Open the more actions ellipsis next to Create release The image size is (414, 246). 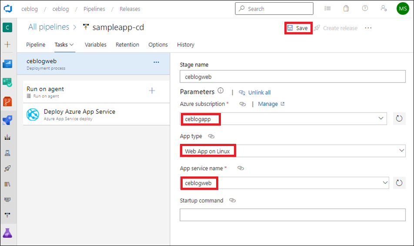click(x=368, y=28)
